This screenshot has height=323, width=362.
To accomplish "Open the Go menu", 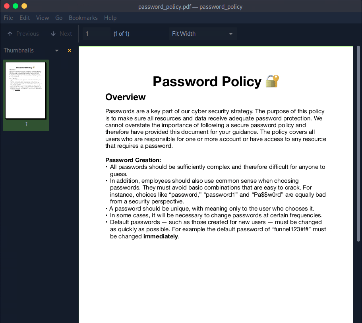I will (59, 18).
